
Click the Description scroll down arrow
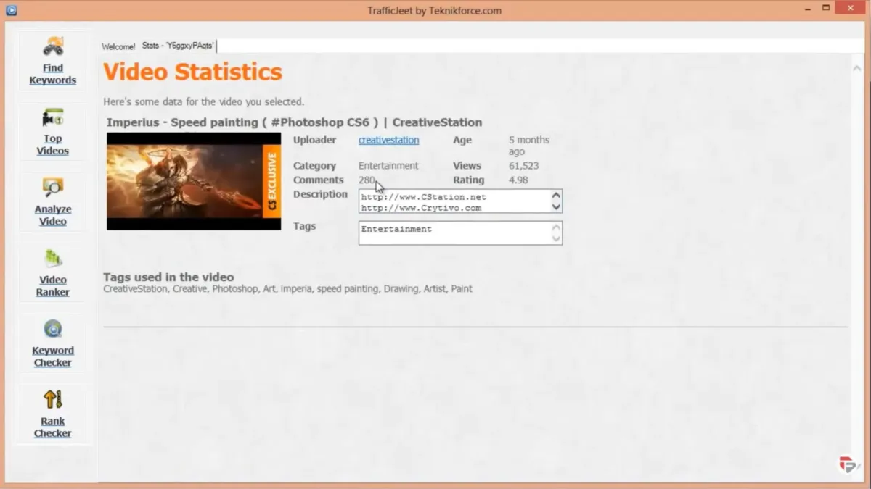(556, 207)
